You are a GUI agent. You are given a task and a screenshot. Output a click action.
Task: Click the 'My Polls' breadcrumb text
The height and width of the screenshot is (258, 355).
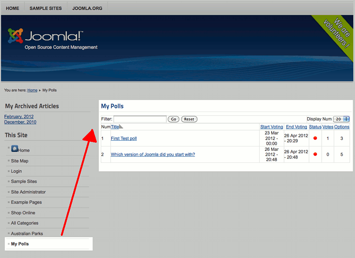(x=50, y=90)
